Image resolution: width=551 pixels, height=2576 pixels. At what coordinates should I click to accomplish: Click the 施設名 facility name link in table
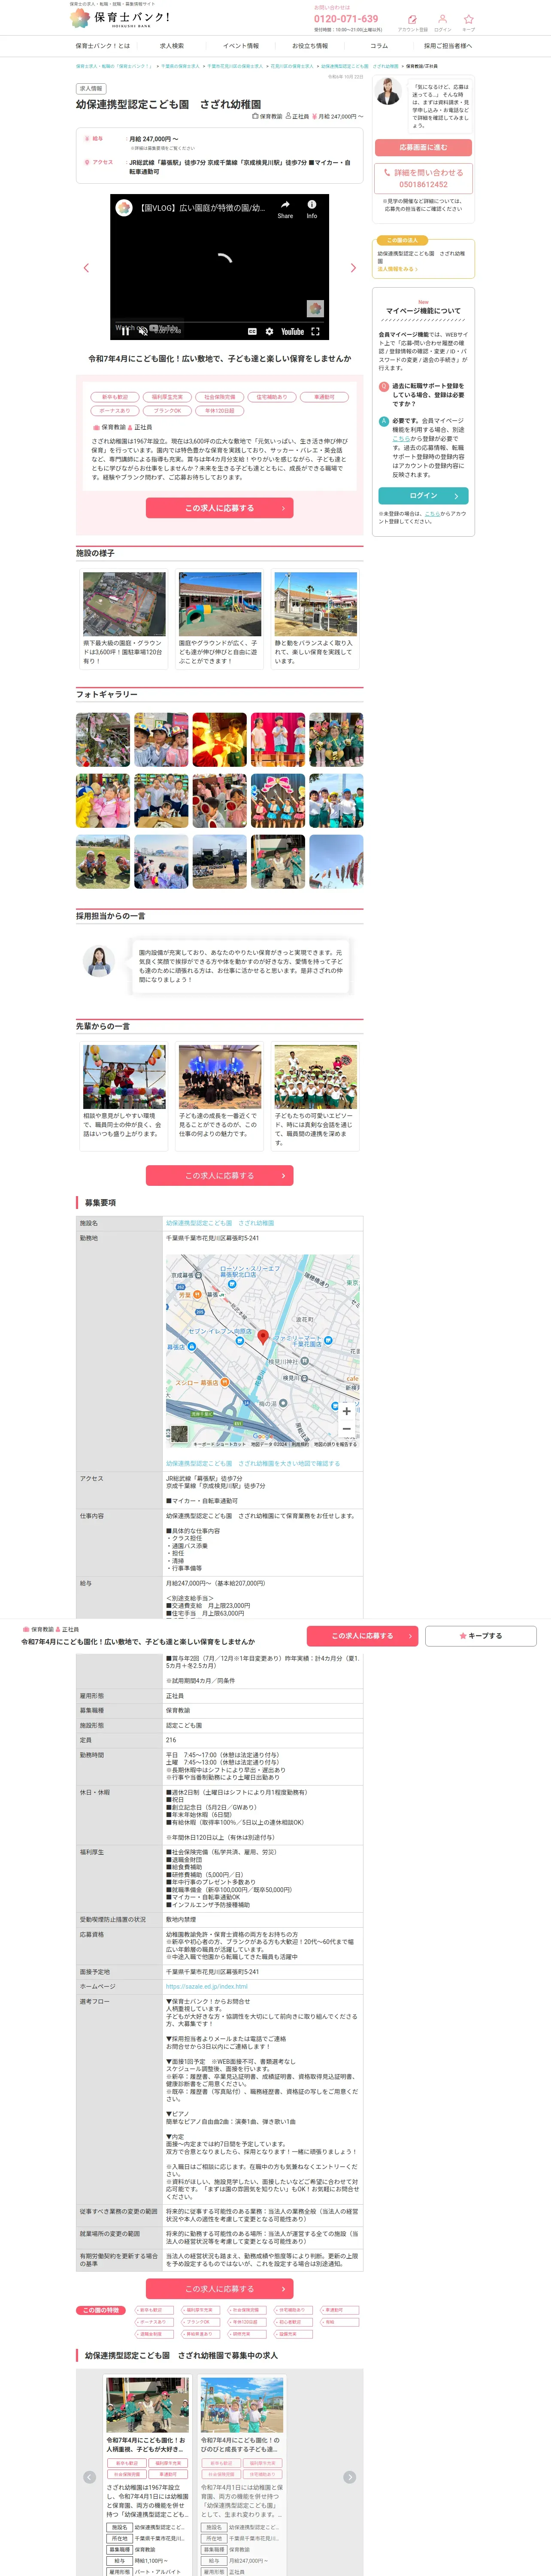pyautogui.click(x=220, y=1223)
